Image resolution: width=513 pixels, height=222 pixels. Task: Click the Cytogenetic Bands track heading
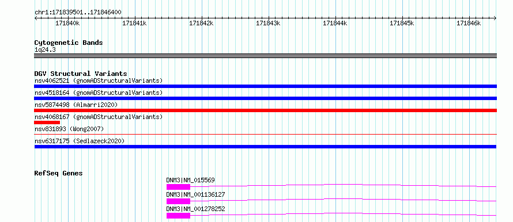tap(69, 43)
